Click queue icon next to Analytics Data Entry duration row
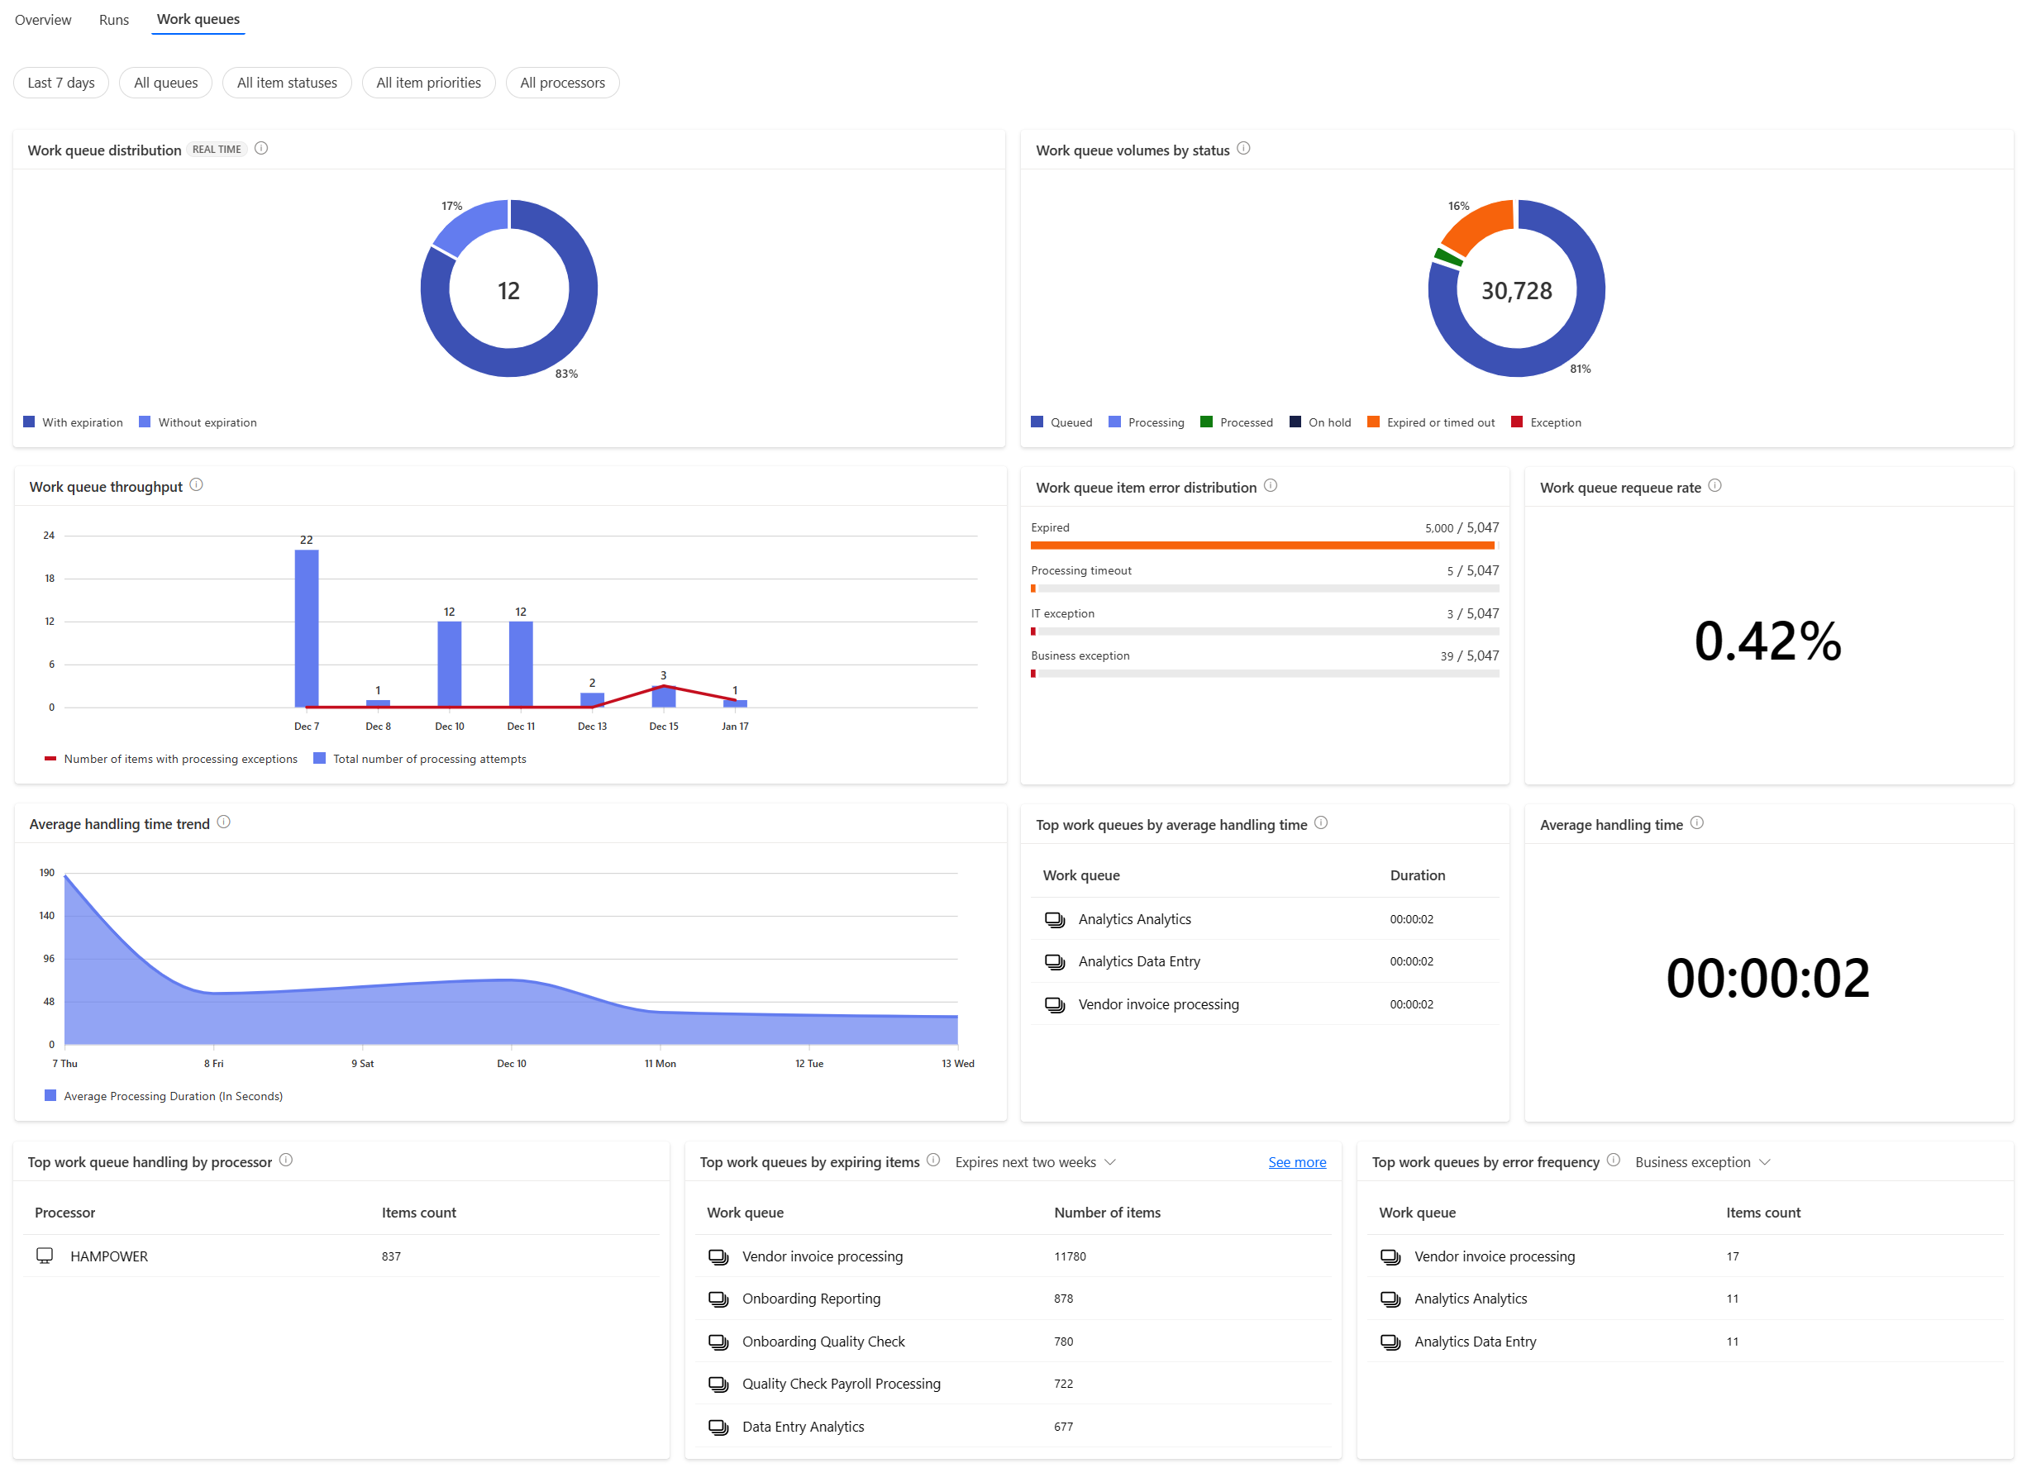Image resolution: width=2022 pixels, height=1468 pixels. point(1054,962)
